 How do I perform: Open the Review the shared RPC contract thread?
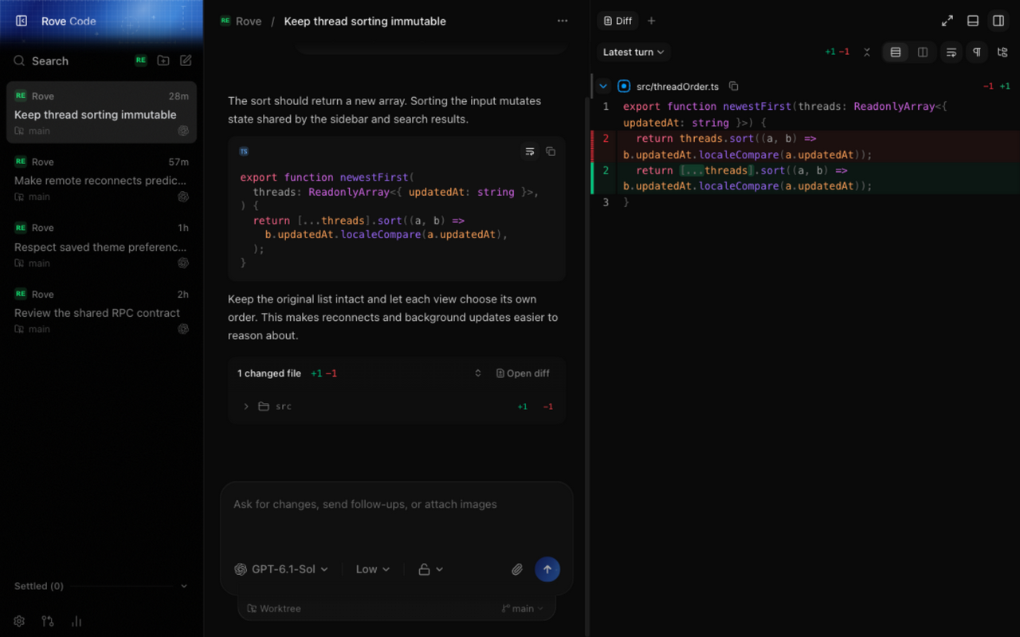(x=101, y=313)
